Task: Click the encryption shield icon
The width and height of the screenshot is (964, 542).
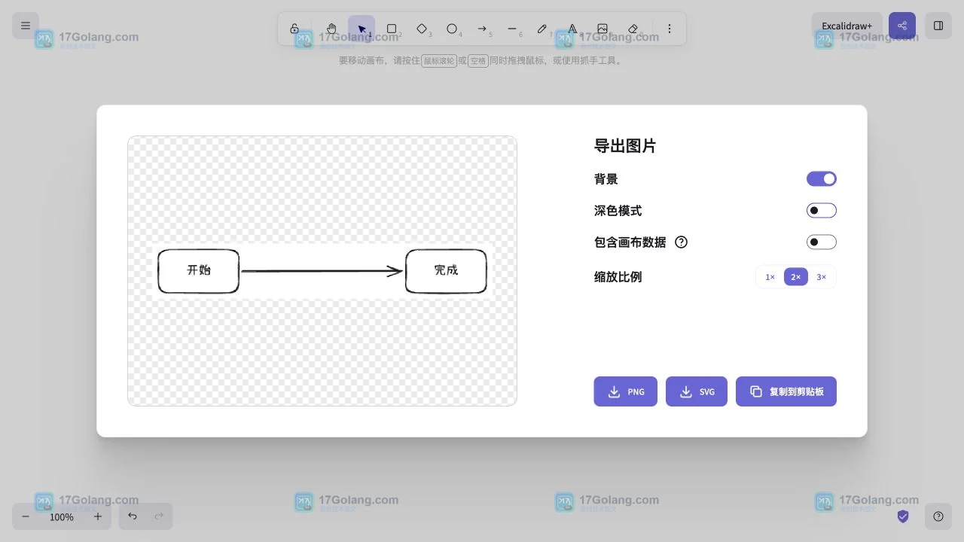Action: click(x=903, y=516)
